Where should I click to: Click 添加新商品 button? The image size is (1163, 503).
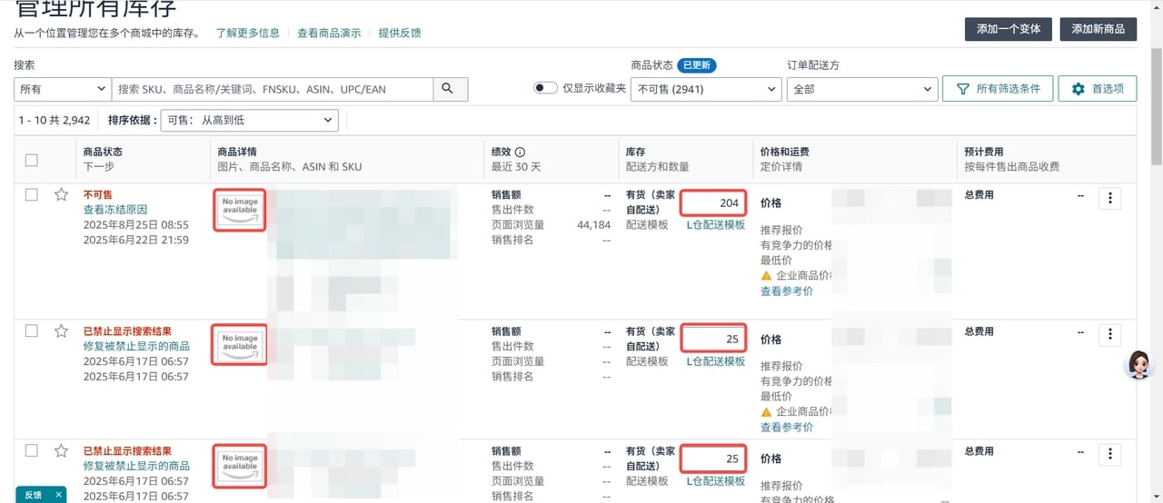pyautogui.click(x=1098, y=29)
